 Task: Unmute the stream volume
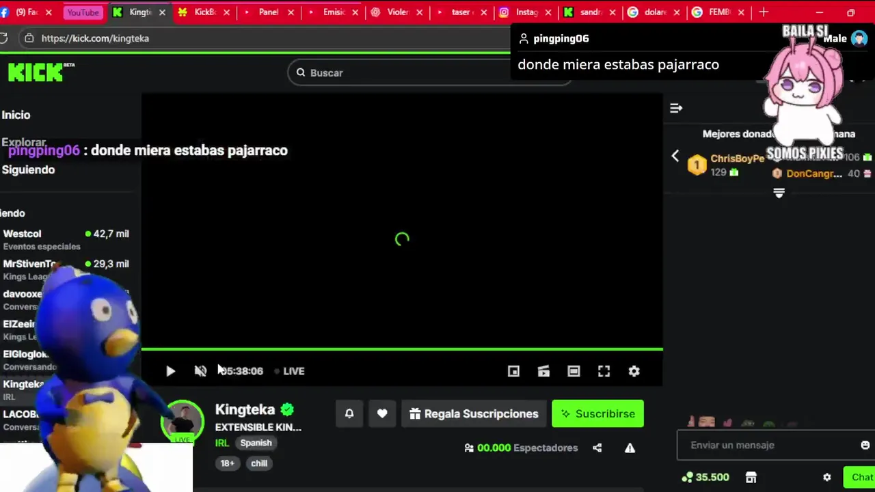point(200,371)
